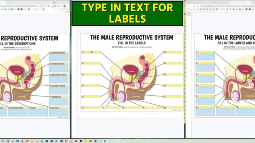
Task: Click '12. Cowper's Gland' label in left window
Action: (x=59, y=86)
